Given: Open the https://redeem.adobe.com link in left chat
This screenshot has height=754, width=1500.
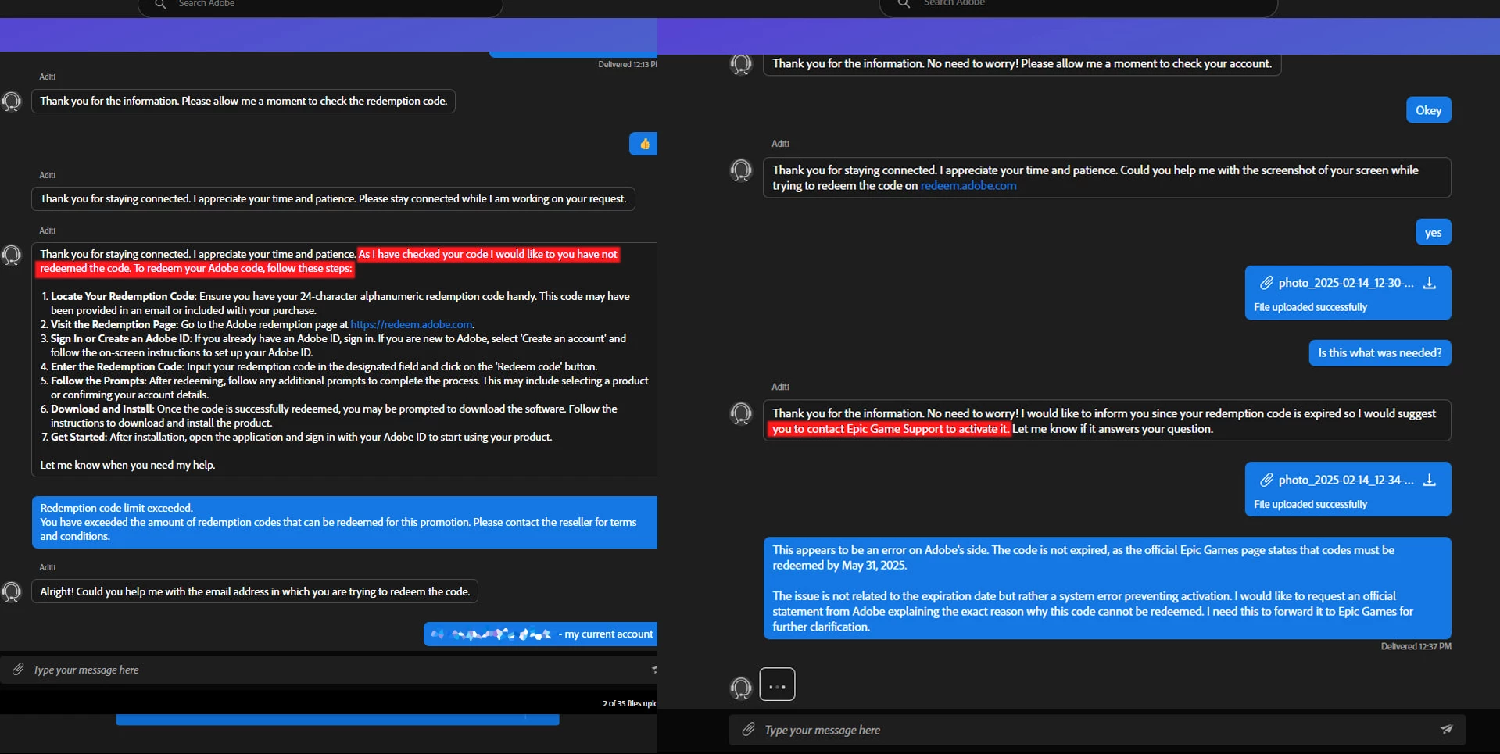Looking at the screenshot, I should pos(411,324).
